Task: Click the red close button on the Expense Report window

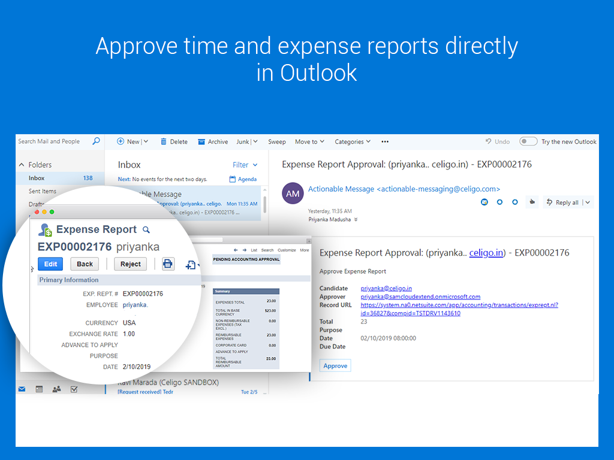Action: tap(37, 212)
